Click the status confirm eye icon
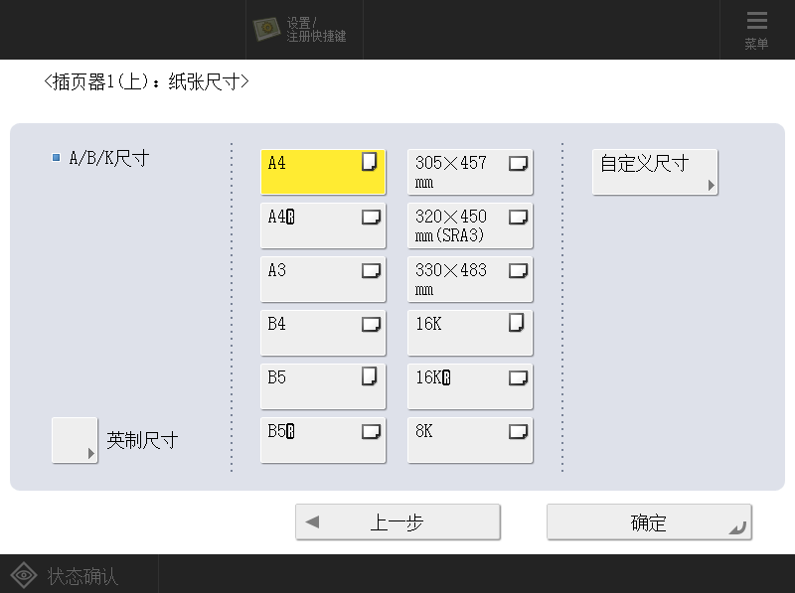This screenshot has width=795, height=593. (23, 576)
